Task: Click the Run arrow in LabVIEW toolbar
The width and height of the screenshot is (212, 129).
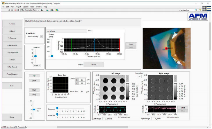Action: [9, 10]
